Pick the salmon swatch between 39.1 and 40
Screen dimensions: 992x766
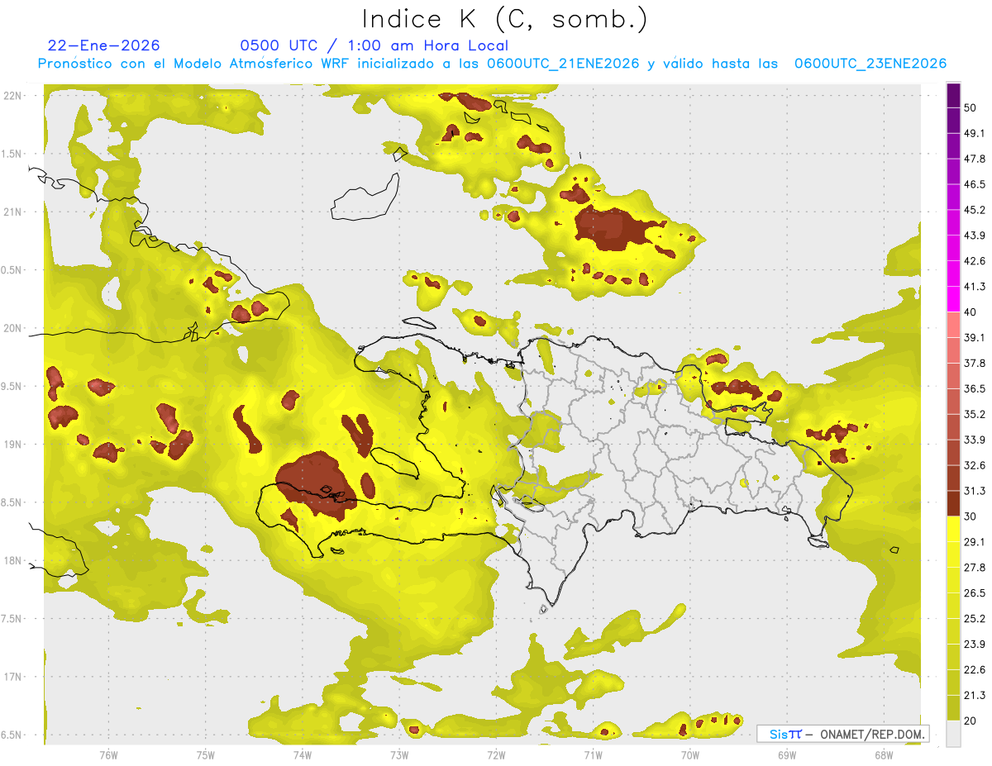tap(953, 325)
